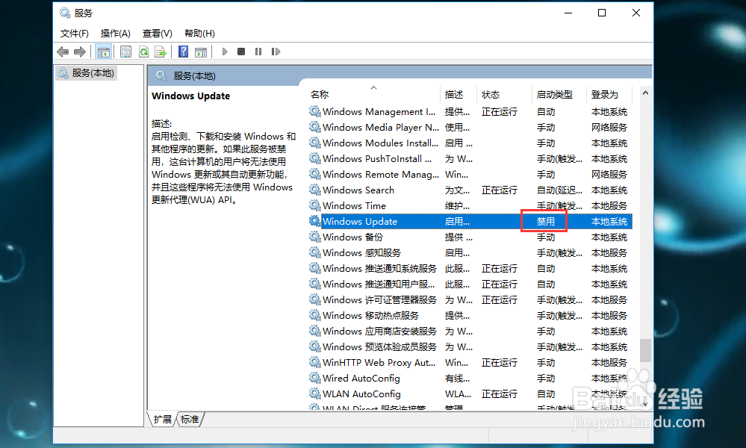Click the 服务 title bar app icon
The width and height of the screenshot is (746, 448).
pos(65,13)
